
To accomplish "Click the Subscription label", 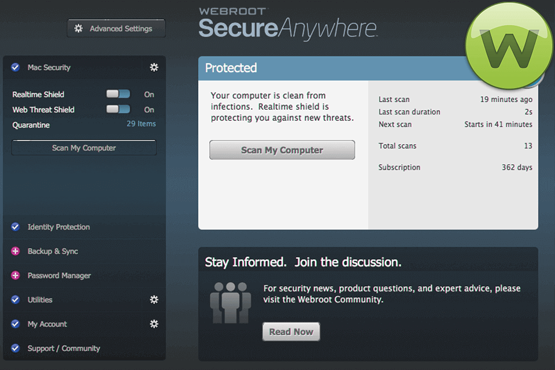I will click(x=399, y=167).
